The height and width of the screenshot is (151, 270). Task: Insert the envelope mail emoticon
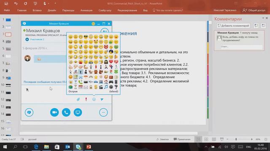tap(86, 87)
